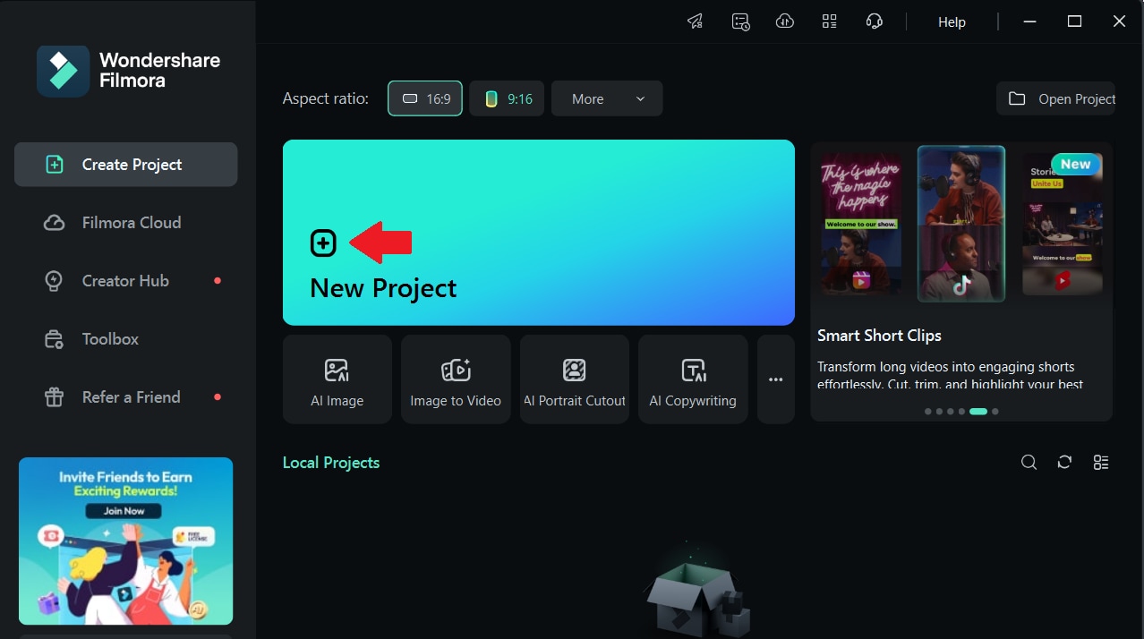The width and height of the screenshot is (1144, 639).
Task: Click the Toolbox briefcase icon
Action: pyautogui.click(x=54, y=339)
